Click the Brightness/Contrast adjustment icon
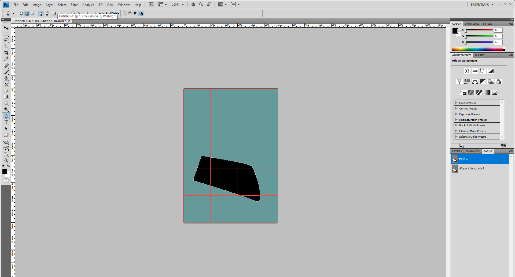Image resolution: width=515 pixels, height=277 pixels. [467, 71]
